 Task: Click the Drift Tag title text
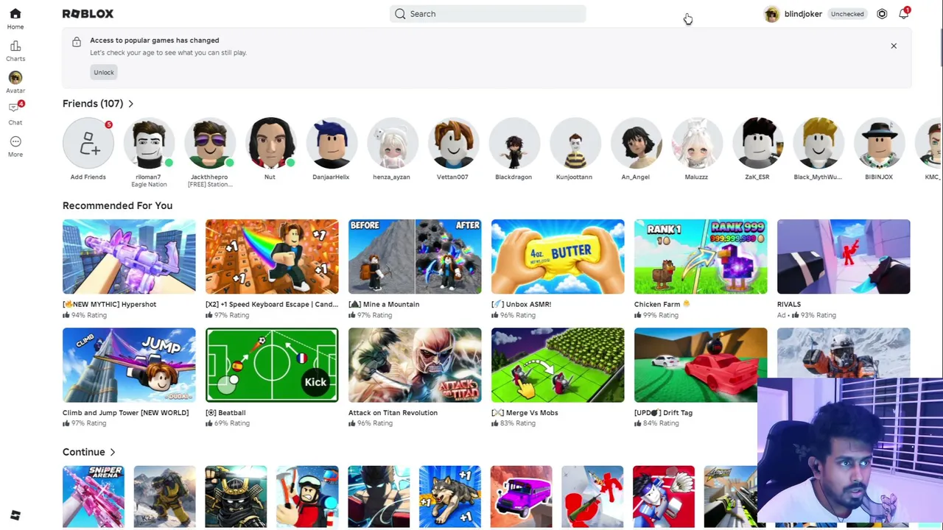663,413
